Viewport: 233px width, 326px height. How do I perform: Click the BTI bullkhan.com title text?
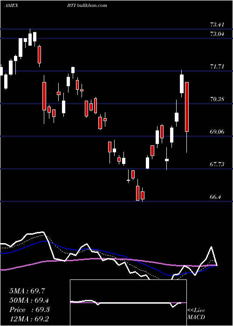click(x=87, y=6)
